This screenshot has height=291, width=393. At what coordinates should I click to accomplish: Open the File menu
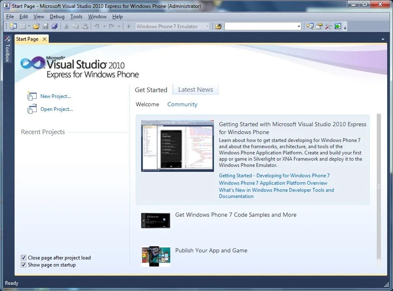point(10,17)
